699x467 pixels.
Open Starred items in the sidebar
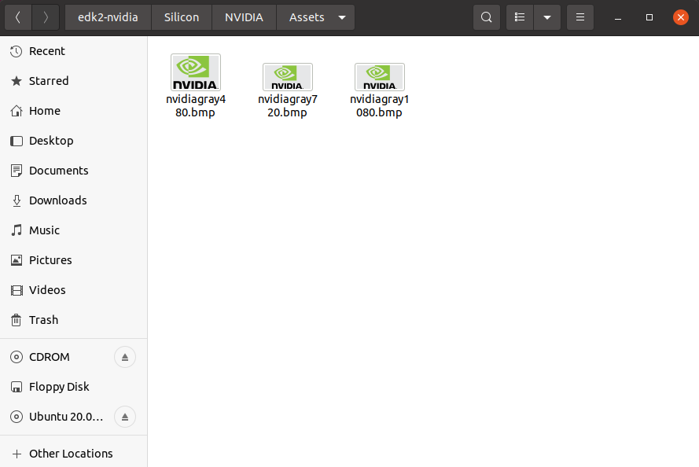tap(49, 81)
